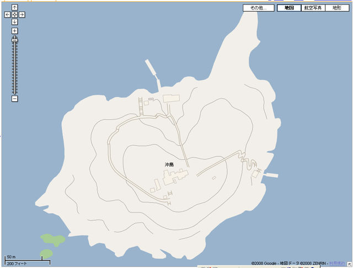This screenshot has width=353, height=268.
Task: Pan the map up with the arrow
Action: click(15, 8)
